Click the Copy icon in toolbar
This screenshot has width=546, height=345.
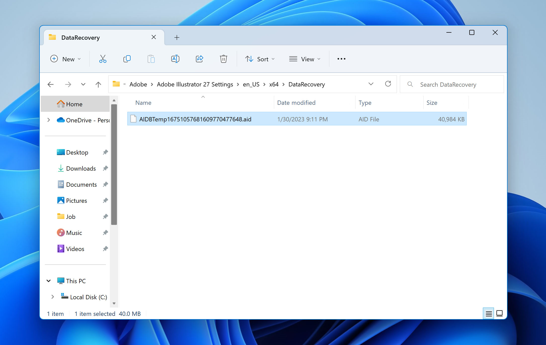(127, 59)
